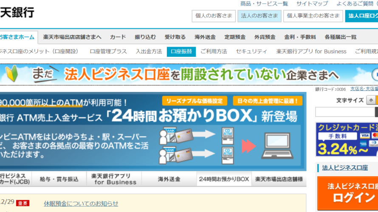The image size is (378, 212).
Task: Click 日々の売上金管理に最適！ orange label
Action: tap(268, 101)
